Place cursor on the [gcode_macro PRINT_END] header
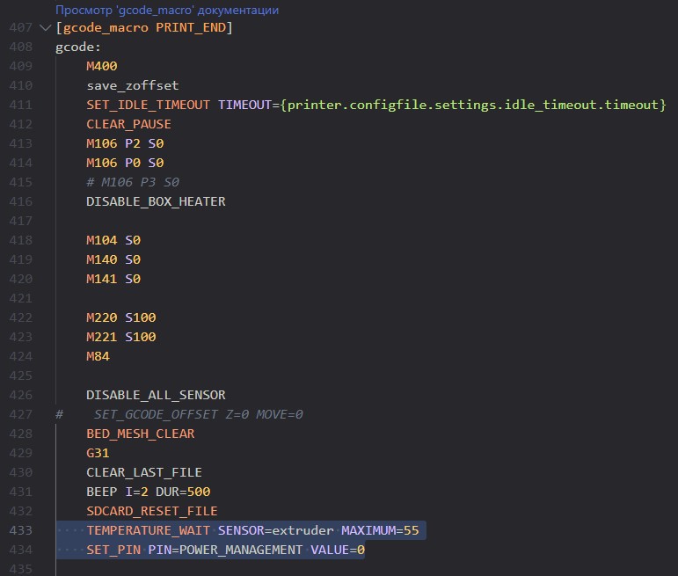Viewport: 678px width, 576px height. click(x=143, y=28)
